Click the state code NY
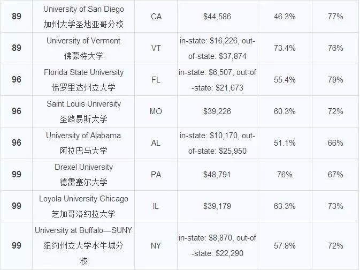 coord(156,245)
